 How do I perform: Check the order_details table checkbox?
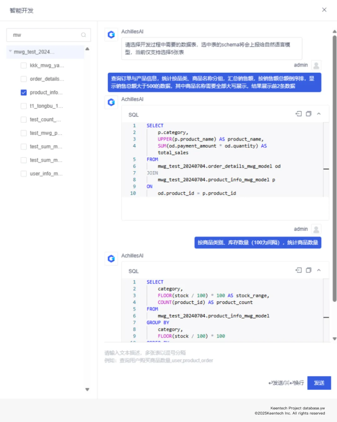point(24,79)
